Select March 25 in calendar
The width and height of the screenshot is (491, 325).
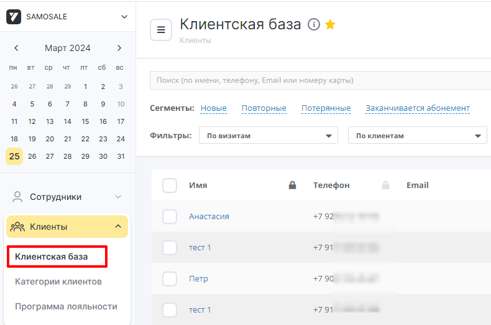click(14, 156)
